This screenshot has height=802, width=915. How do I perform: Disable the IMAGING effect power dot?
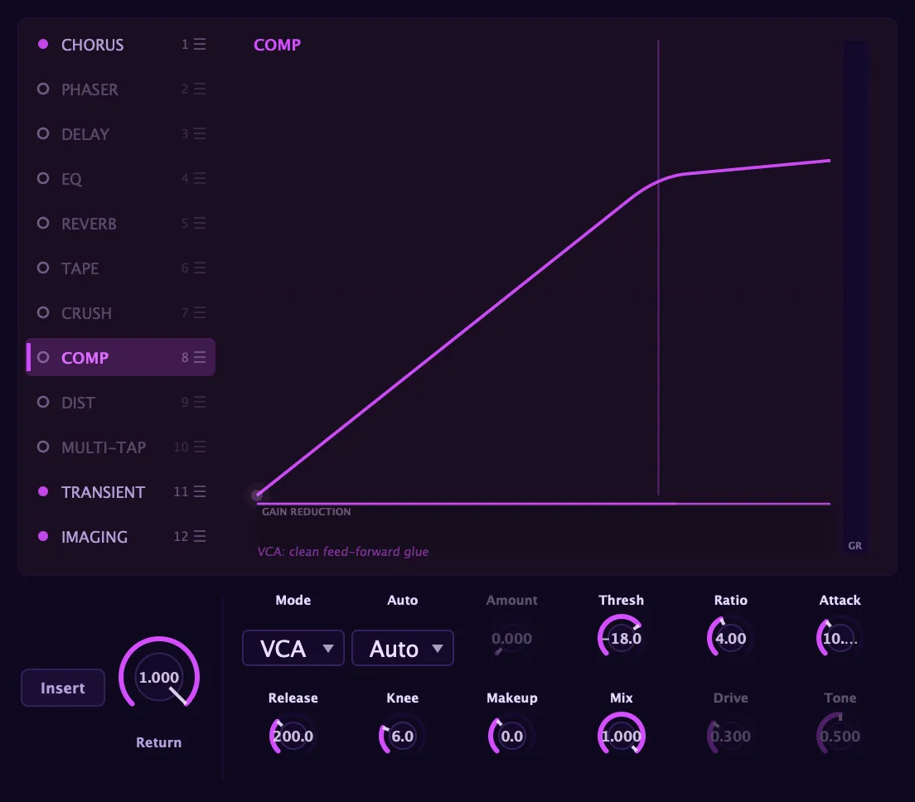pos(43,536)
